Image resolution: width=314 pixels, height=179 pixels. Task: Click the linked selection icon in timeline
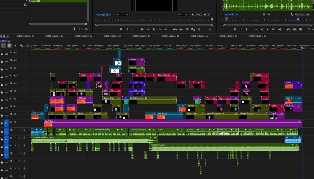coord(9,46)
